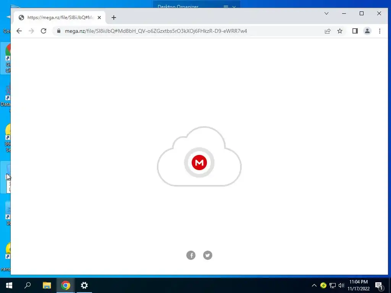
Task: Open Chrome profile avatar menu
Action: pyautogui.click(x=367, y=31)
